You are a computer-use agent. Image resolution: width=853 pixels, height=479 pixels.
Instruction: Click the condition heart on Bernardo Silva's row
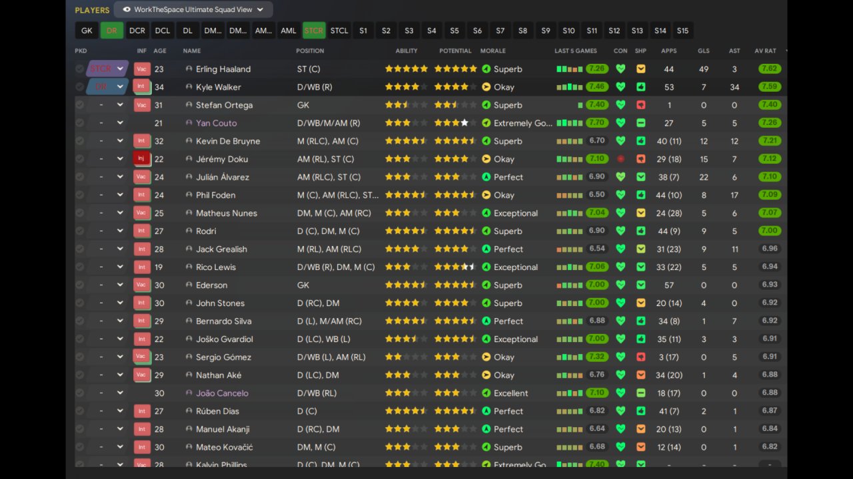click(x=620, y=321)
